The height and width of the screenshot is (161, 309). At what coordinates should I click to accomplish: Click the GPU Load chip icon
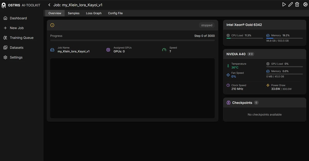pyautogui.click(x=268, y=64)
